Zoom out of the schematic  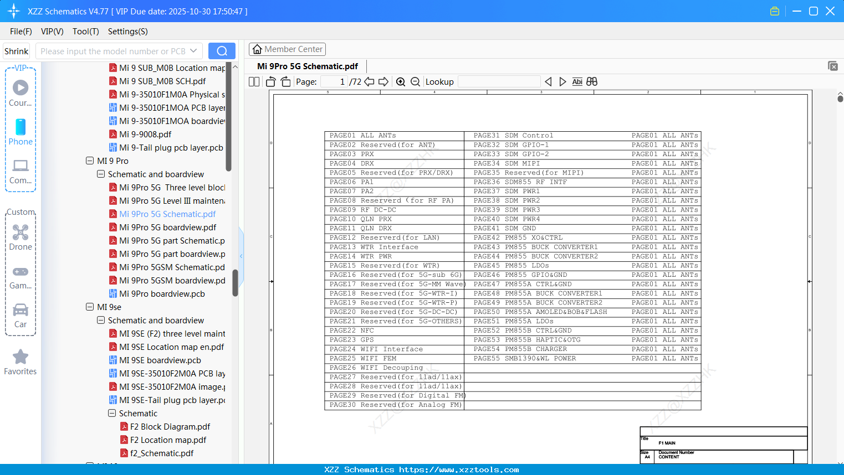tap(416, 82)
